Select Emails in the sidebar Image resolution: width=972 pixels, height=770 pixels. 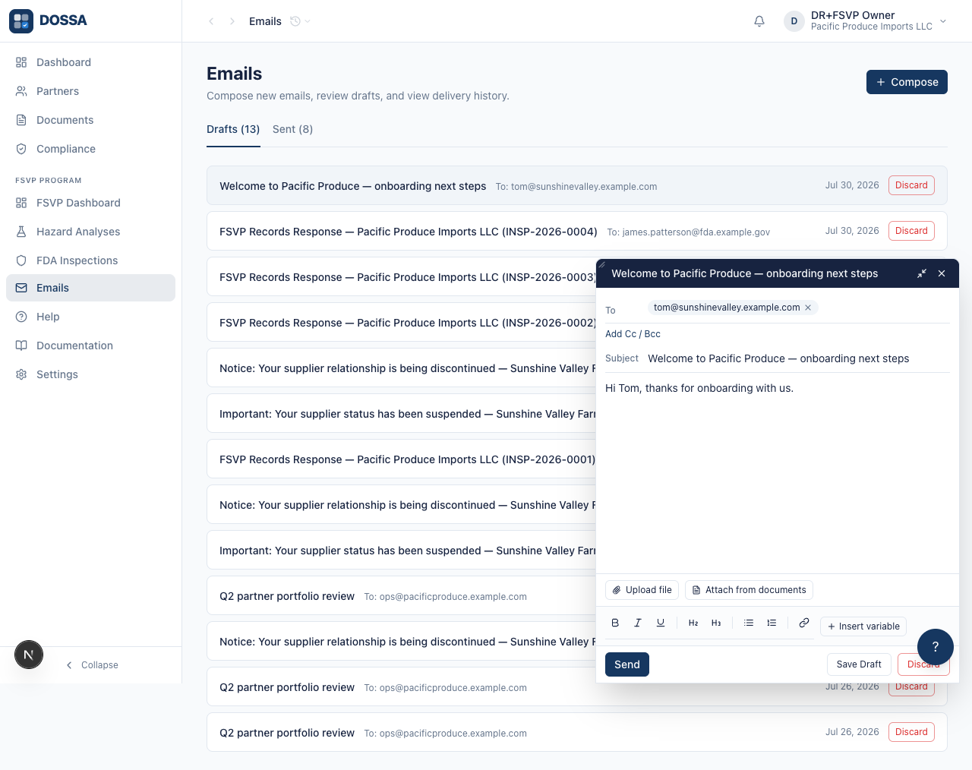(x=90, y=288)
